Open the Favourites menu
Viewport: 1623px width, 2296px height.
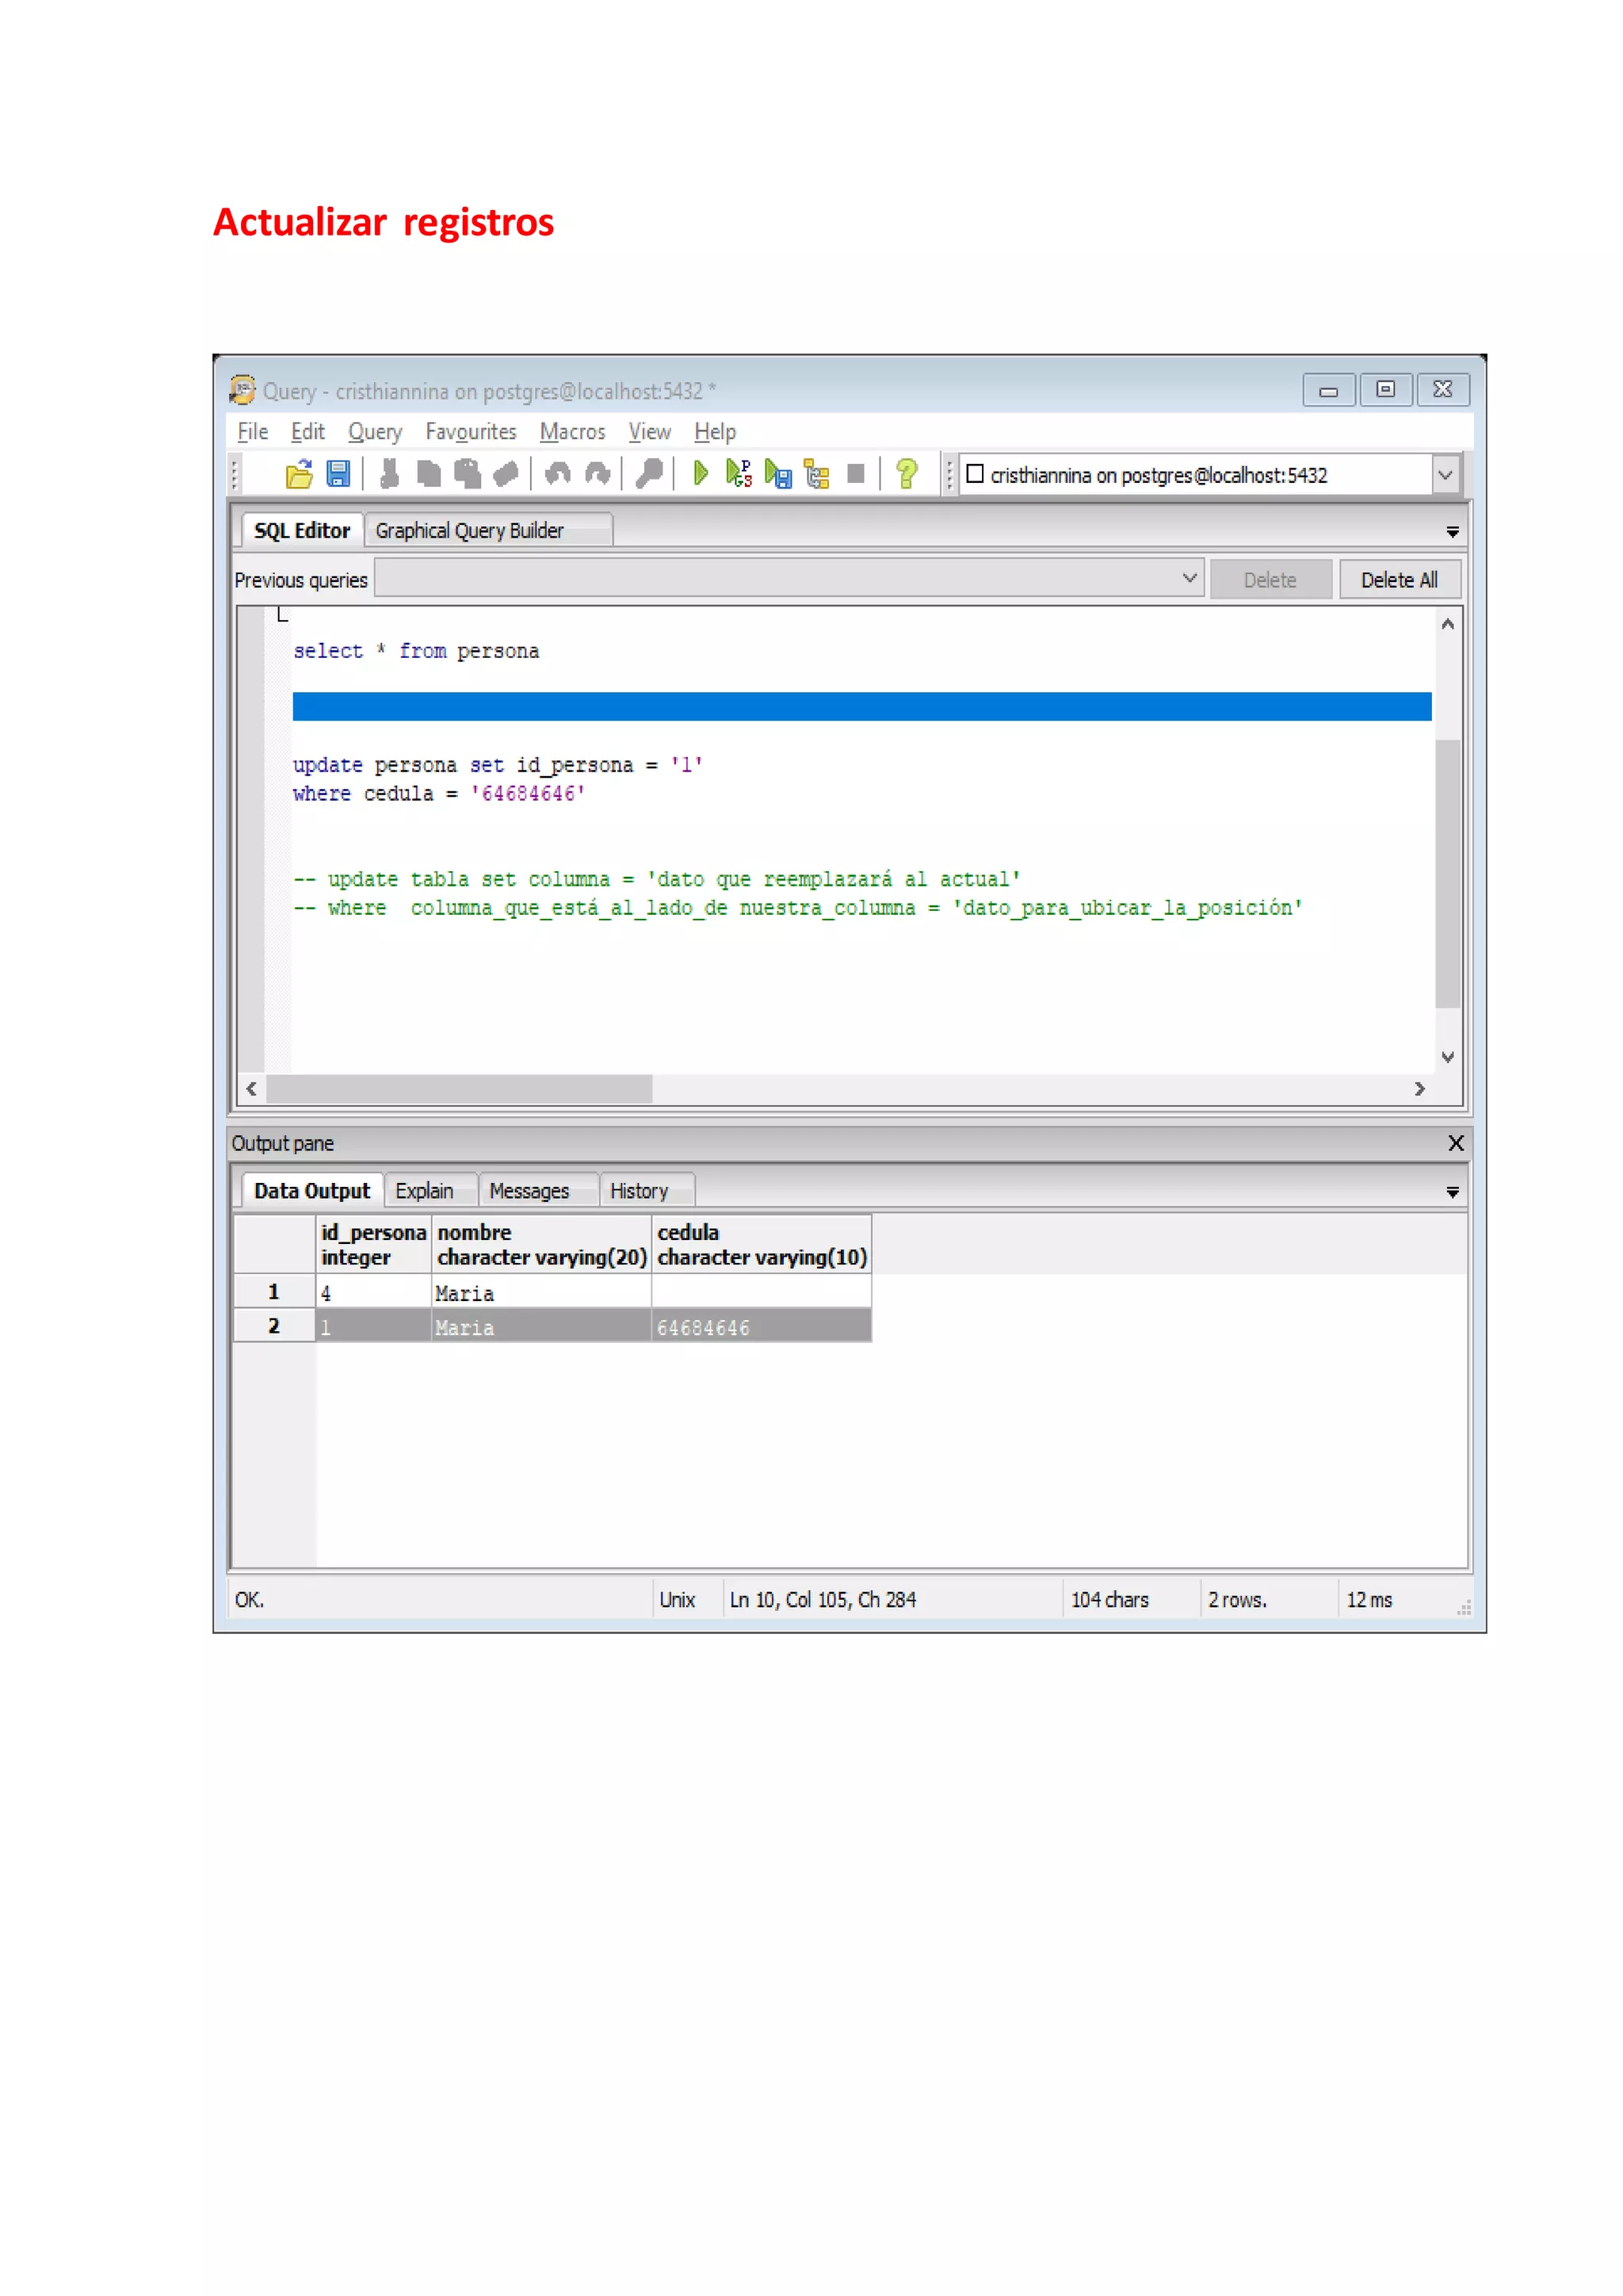pos(471,432)
